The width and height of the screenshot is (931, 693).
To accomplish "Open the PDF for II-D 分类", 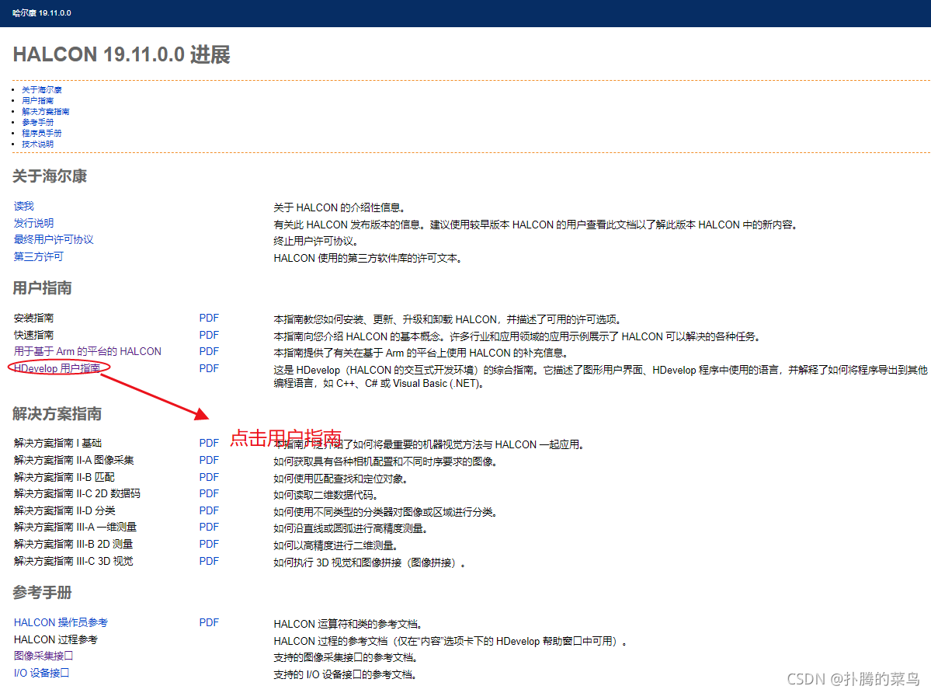I will (209, 510).
